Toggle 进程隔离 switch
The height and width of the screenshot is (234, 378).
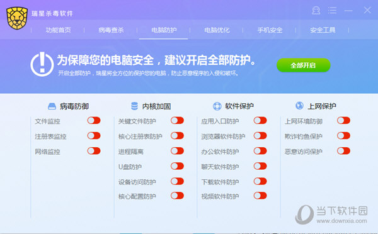[177, 151]
